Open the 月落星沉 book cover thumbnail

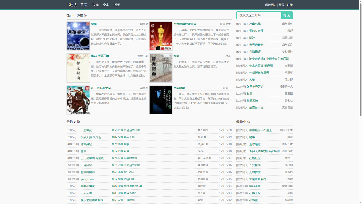[78, 36]
